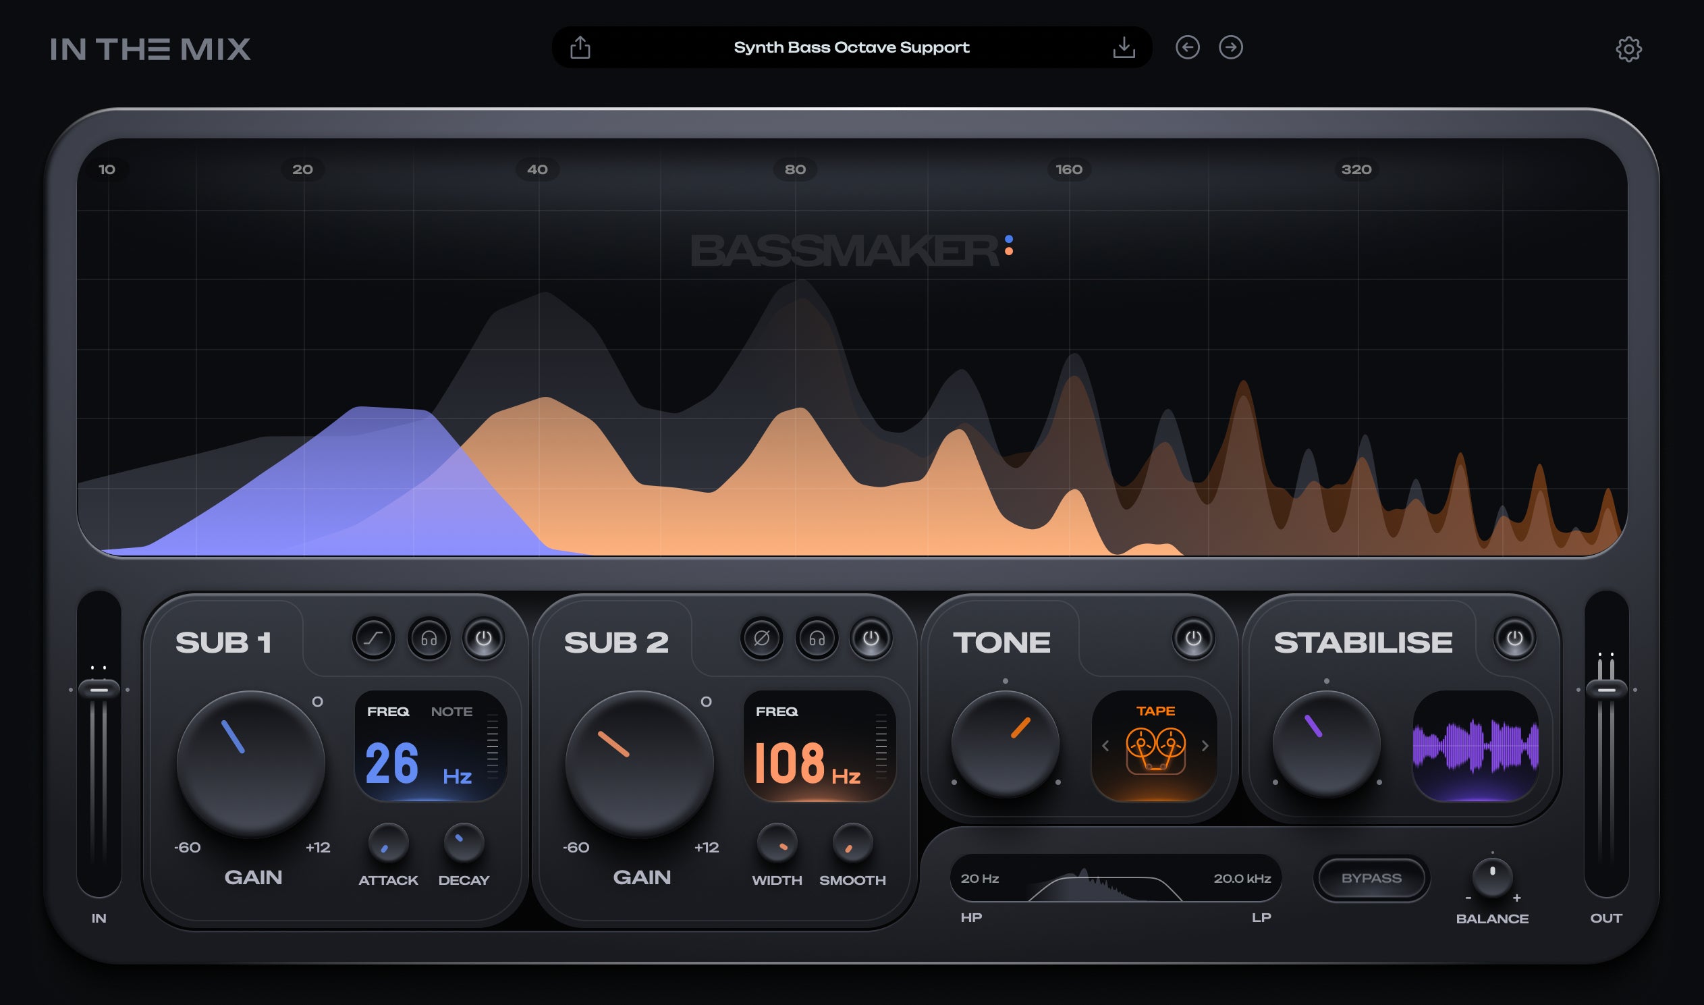Screen dimensions: 1704x1005
Task: Click SUB 1 gain +12 label
Action: (317, 848)
